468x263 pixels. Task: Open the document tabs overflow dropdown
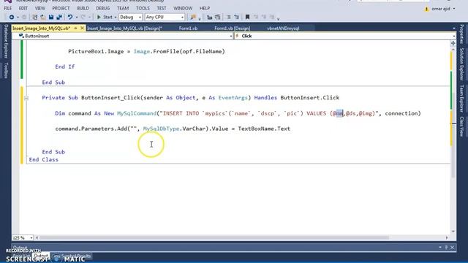click(x=453, y=28)
